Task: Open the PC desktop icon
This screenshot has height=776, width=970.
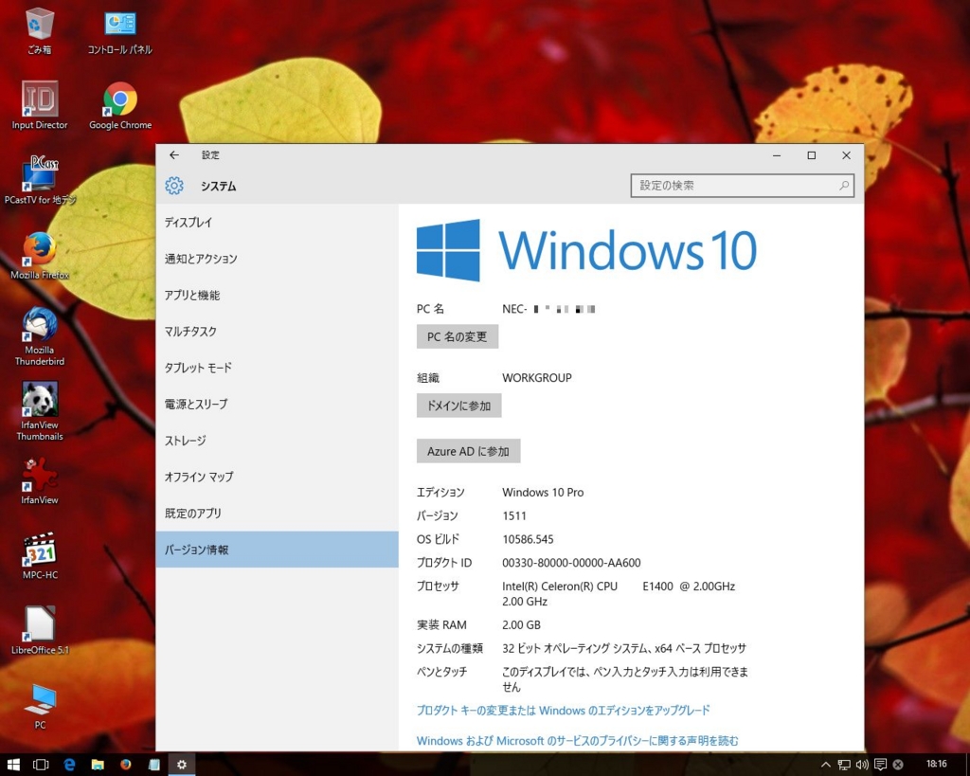Action: tap(40, 706)
